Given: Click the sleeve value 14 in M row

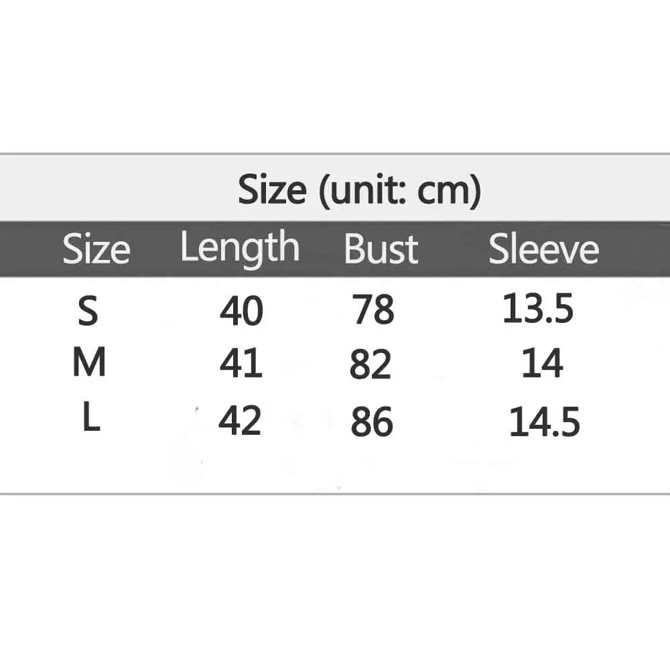Looking at the screenshot, I should click(542, 364).
